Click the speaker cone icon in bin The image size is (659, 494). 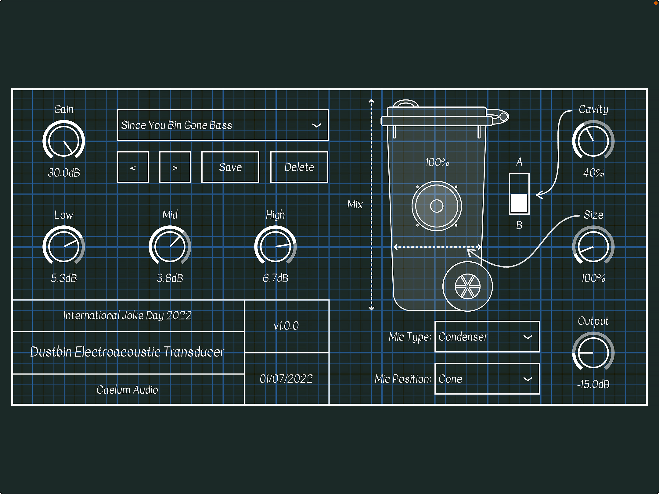coord(437,206)
